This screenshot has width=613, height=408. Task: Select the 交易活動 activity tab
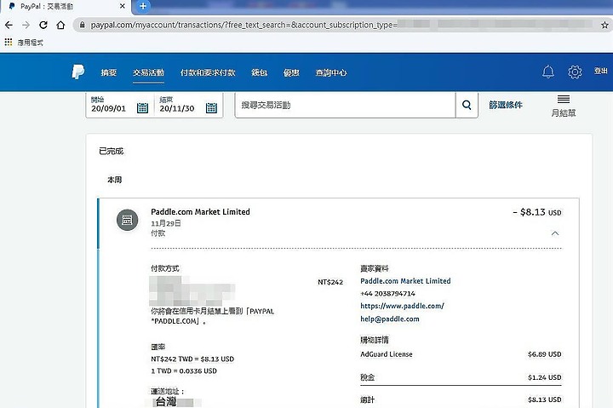pyautogui.click(x=148, y=72)
